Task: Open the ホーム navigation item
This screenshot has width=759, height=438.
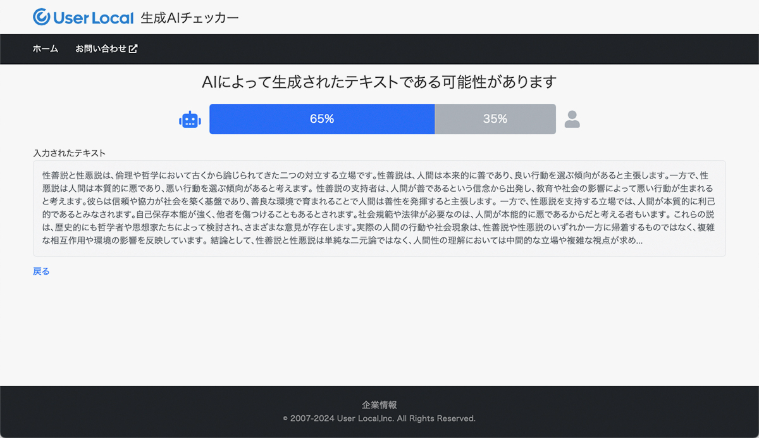Action: [x=46, y=49]
